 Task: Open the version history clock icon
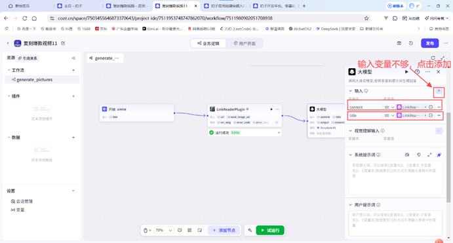411,43
